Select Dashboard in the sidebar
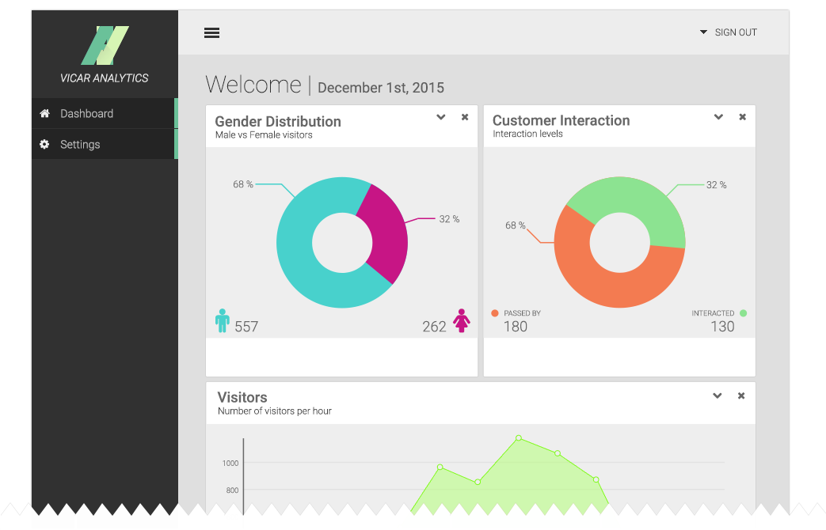Screen dimensions: 826x530 coord(87,113)
